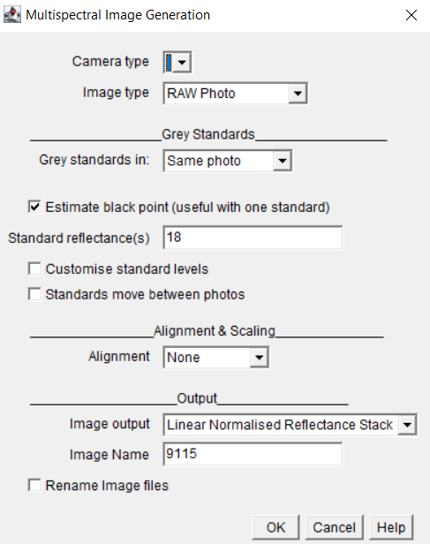Open the Grey standards in dropdown

[282, 161]
